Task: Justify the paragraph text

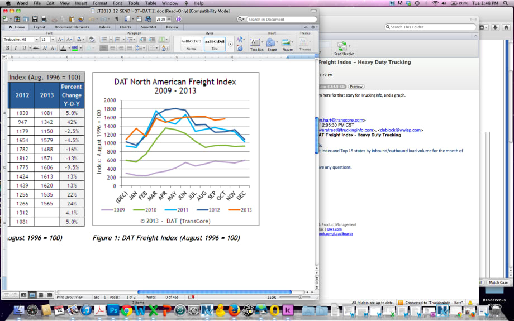Action: point(130,48)
